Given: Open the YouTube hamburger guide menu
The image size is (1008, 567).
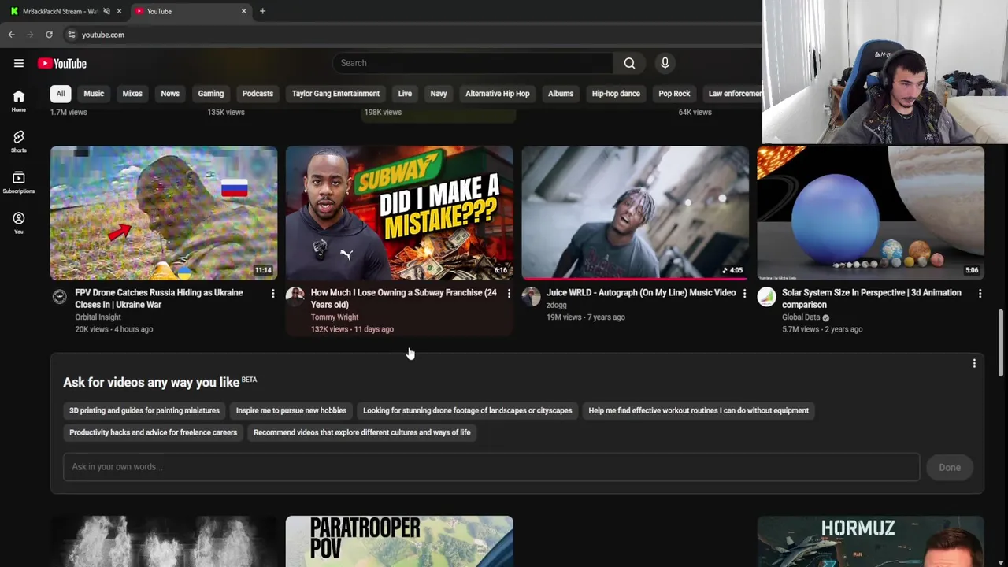Looking at the screenshot, I should click(19, 63).
